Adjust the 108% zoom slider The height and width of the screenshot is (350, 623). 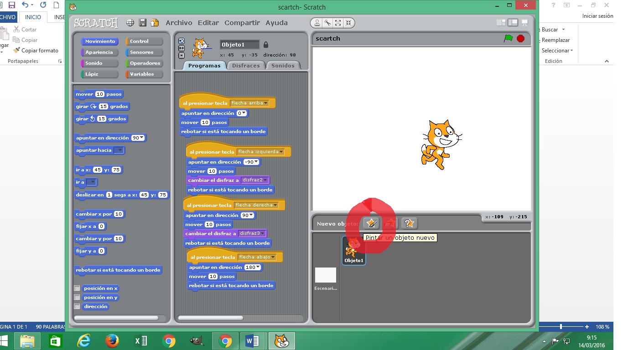click(560, 326)
